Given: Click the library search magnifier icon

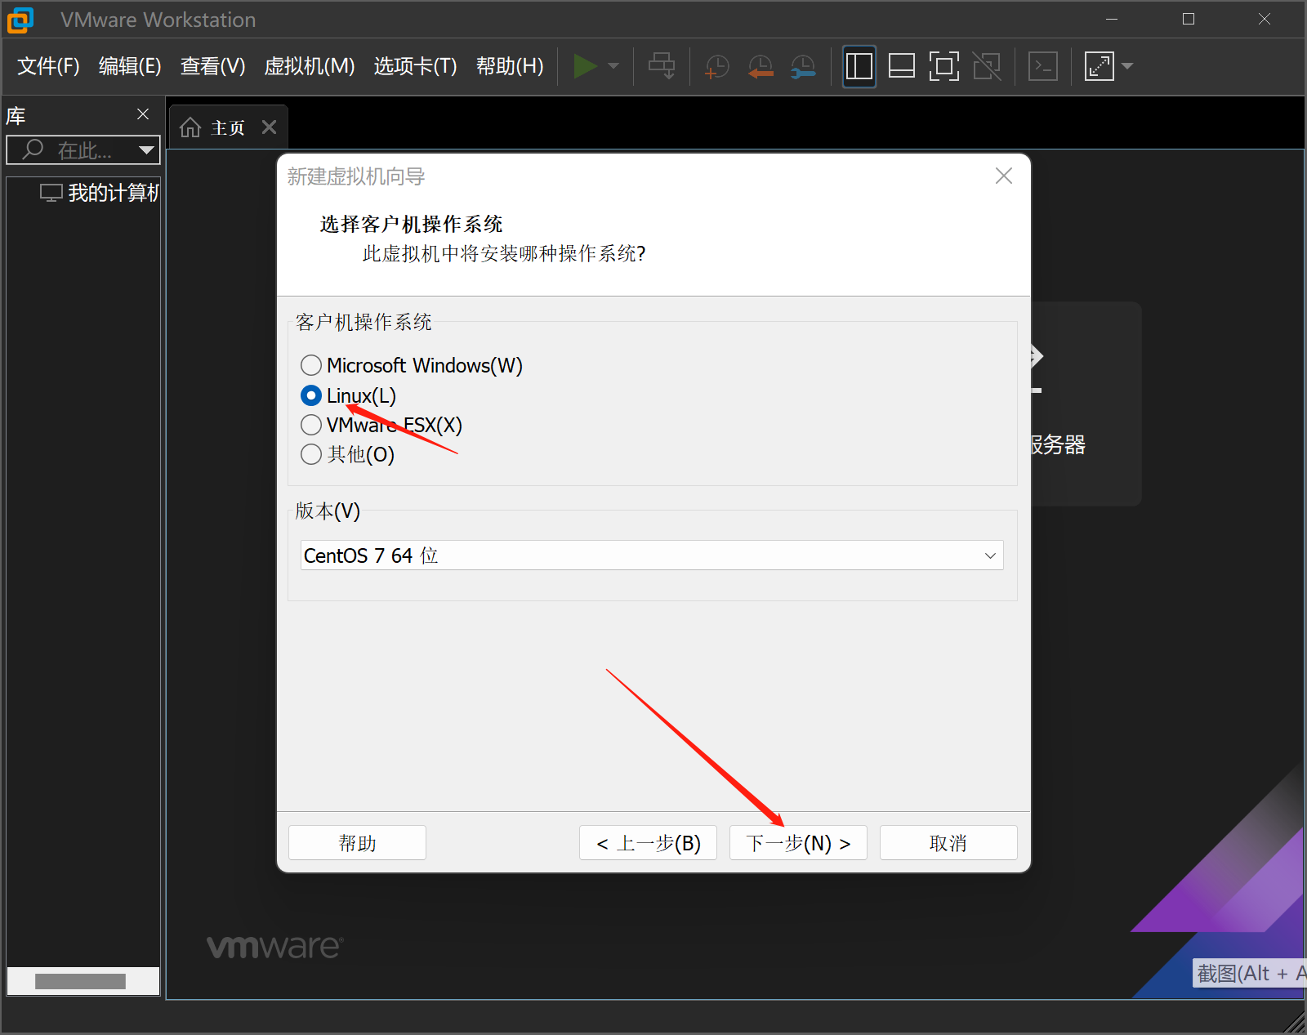Looking at the screenshot, I should point(33,149).
